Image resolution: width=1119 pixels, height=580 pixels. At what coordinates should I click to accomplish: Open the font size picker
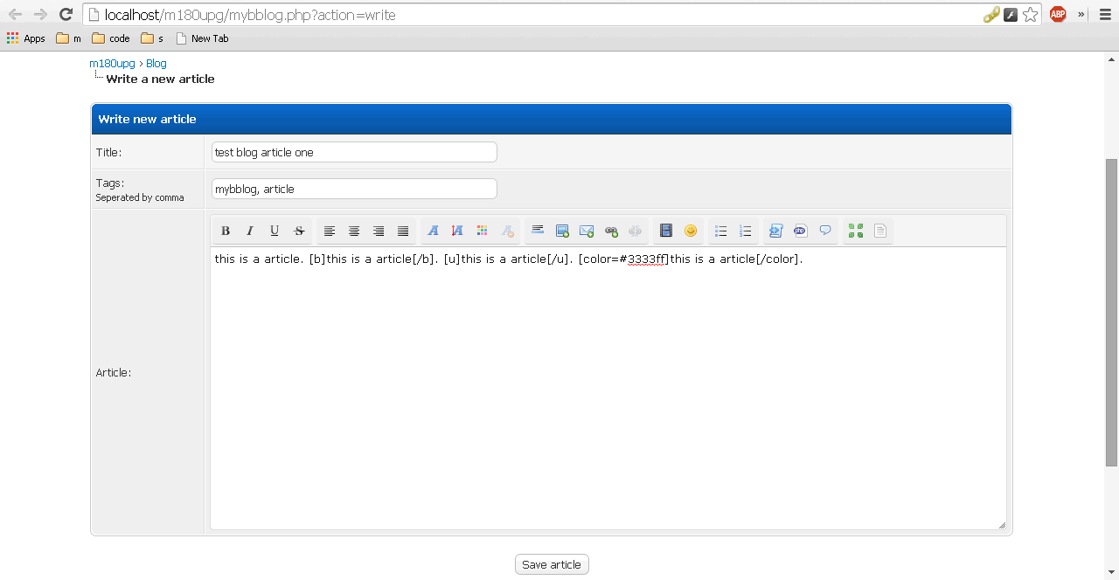457,231
